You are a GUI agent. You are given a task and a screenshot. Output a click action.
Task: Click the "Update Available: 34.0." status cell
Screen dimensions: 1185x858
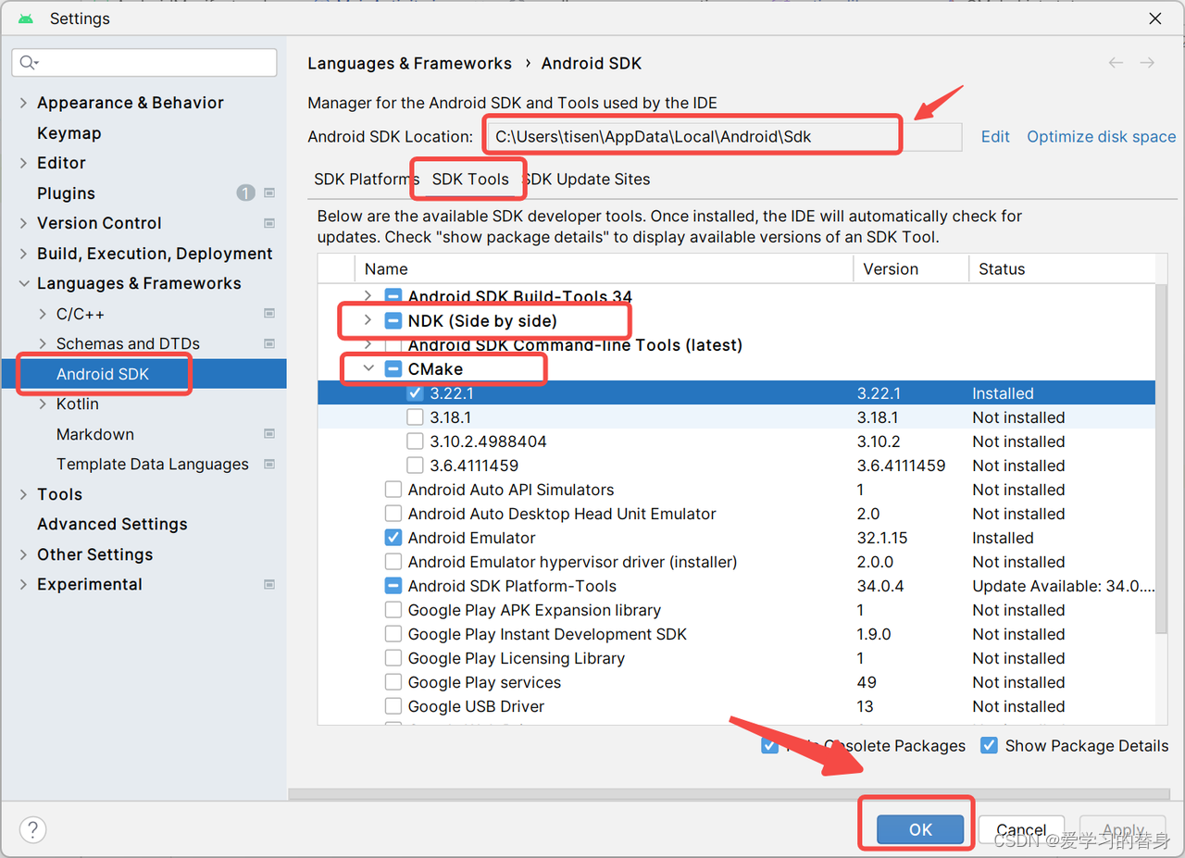tap(1063, 586)
